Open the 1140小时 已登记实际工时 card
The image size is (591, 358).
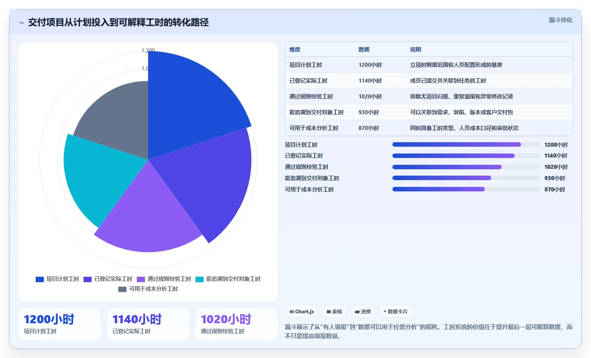pyautogui.click(x=148, y=324)
